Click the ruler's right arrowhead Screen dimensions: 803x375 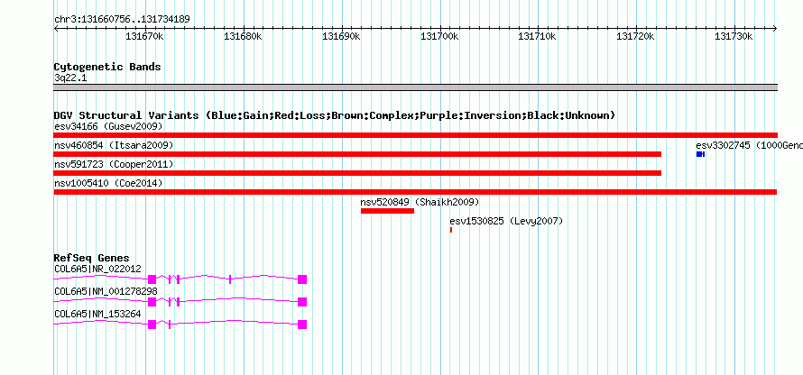pyautogui.click(x=775, y=28)
